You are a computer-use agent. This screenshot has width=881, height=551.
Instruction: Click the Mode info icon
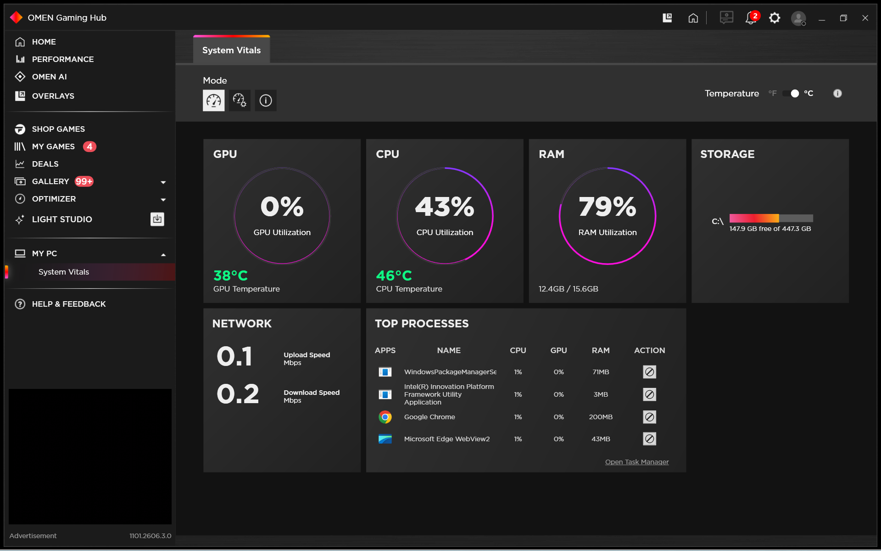[x=266, y=100]
